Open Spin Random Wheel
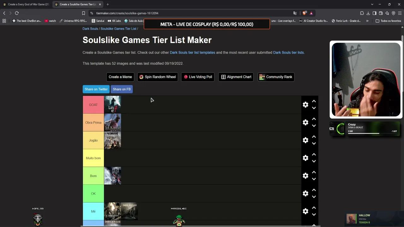 tap(157, 77)
